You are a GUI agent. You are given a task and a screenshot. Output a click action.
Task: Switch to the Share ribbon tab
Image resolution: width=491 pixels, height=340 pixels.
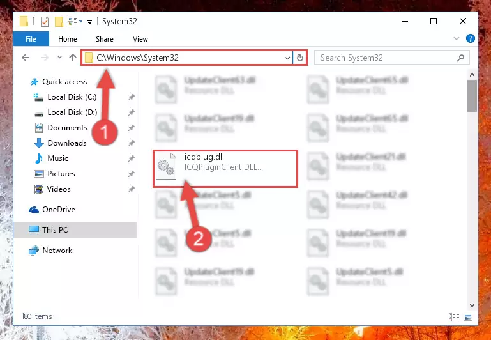tap(105, 39)
